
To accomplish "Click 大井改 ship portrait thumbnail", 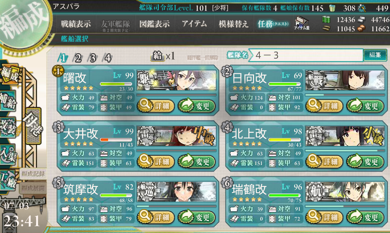I will 176,135.
